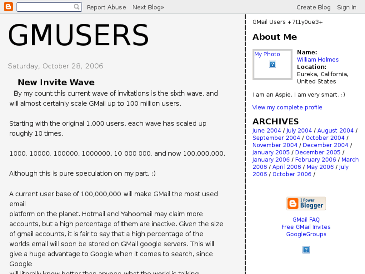The image size is (365, 274).
Task: Open the November 2004 archive
Action: pos(275,145)
